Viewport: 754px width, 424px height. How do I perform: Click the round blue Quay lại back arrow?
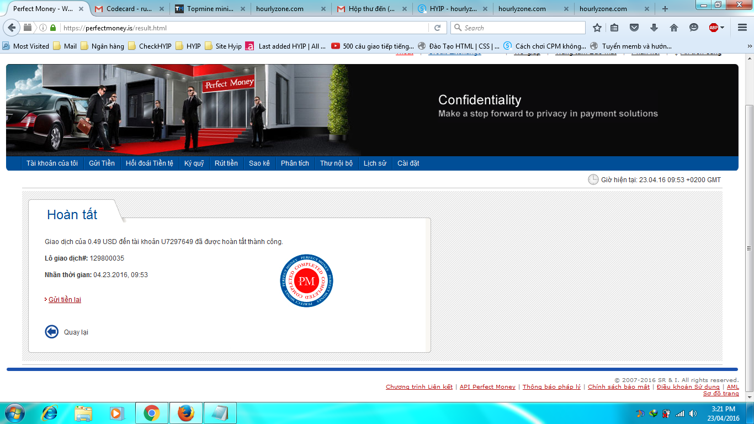point(51,332)
